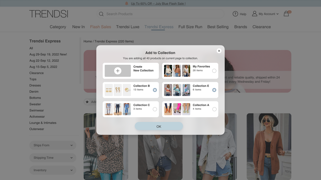Select Dresses in the sidebar
The height and width of the screenshot is (180, 321).
(35, 85)
